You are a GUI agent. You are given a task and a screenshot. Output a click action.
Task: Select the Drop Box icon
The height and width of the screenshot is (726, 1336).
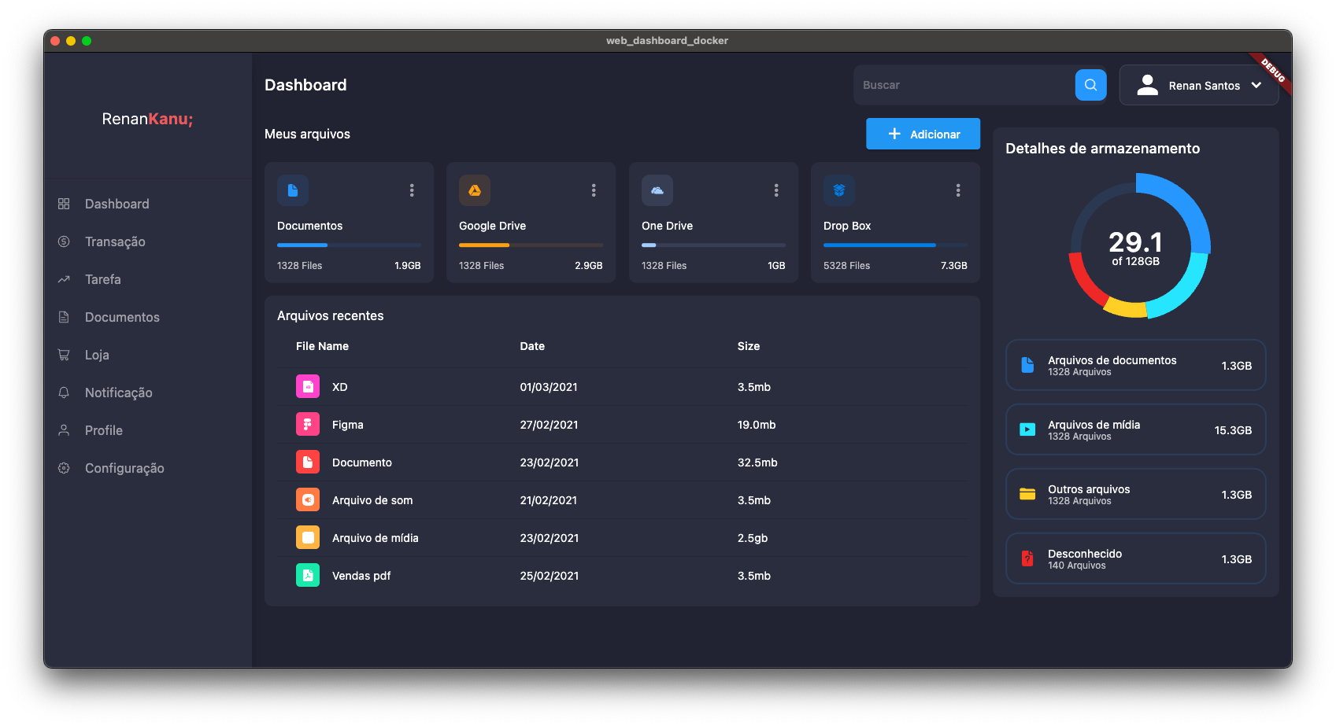click(x=839, y=190)
